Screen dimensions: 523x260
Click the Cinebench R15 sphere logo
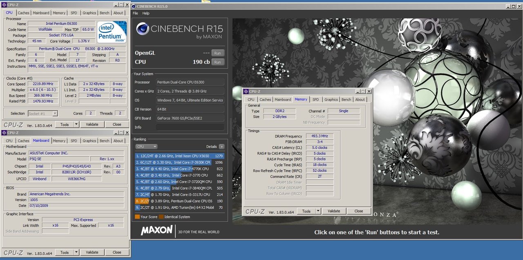pyautogui.click(x=143, y=29)
